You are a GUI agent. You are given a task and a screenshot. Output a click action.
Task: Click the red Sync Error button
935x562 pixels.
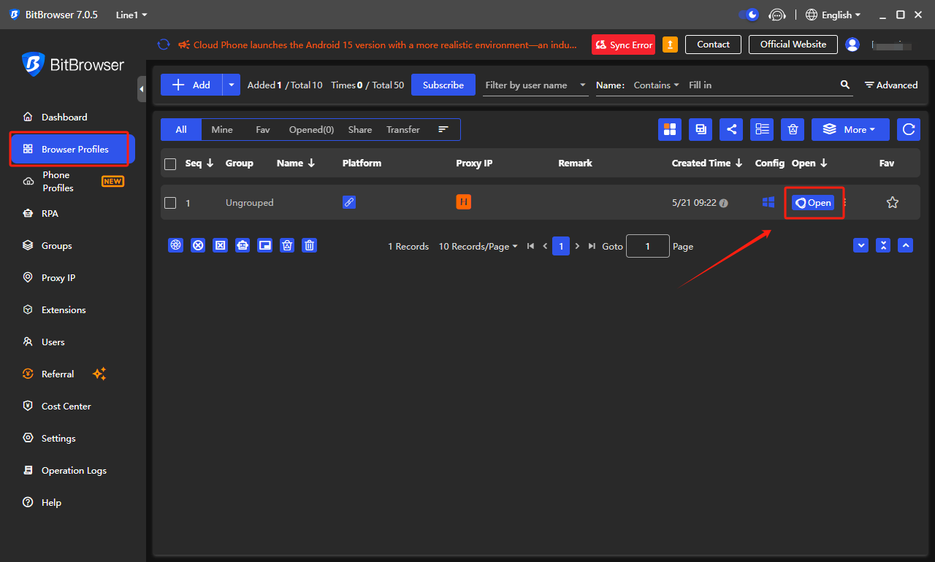click(623, 45)
